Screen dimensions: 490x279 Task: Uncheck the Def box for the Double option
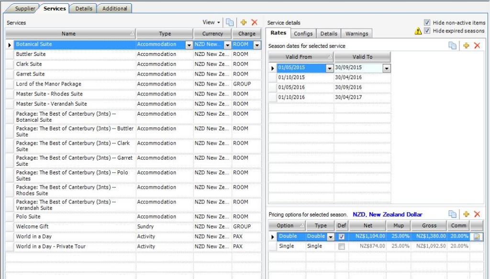tap(342, 236)
